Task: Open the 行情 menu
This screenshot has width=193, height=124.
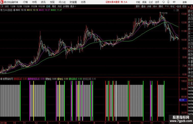Action: coord(25,2)
